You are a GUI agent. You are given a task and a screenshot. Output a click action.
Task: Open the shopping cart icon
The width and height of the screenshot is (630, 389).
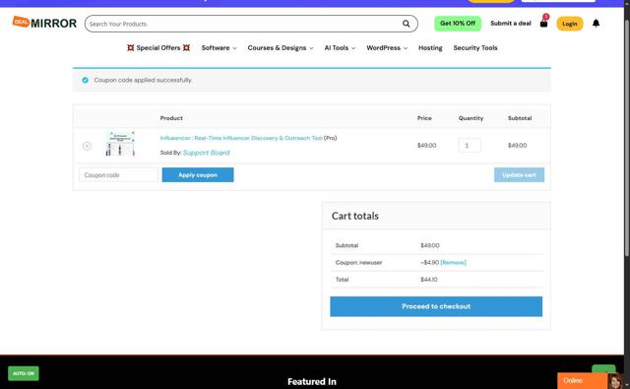click(x=543, y=24)
